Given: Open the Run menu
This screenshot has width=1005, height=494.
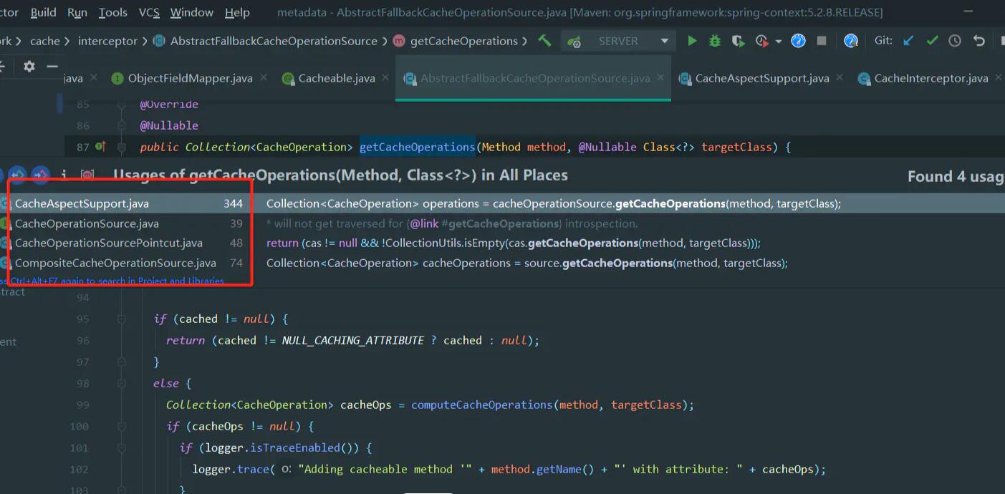Looking at the screenshot, I should 77,12.
